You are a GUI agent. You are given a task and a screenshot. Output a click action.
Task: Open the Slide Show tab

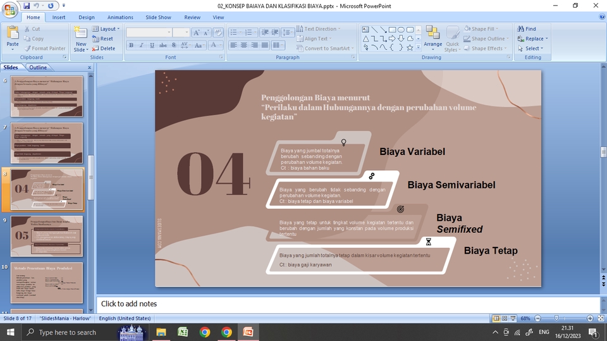pos(158,17)
